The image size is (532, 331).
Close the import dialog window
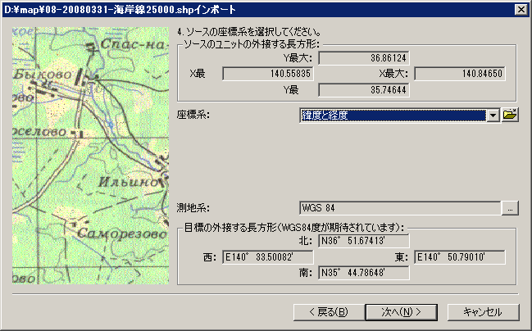[521, 10]
